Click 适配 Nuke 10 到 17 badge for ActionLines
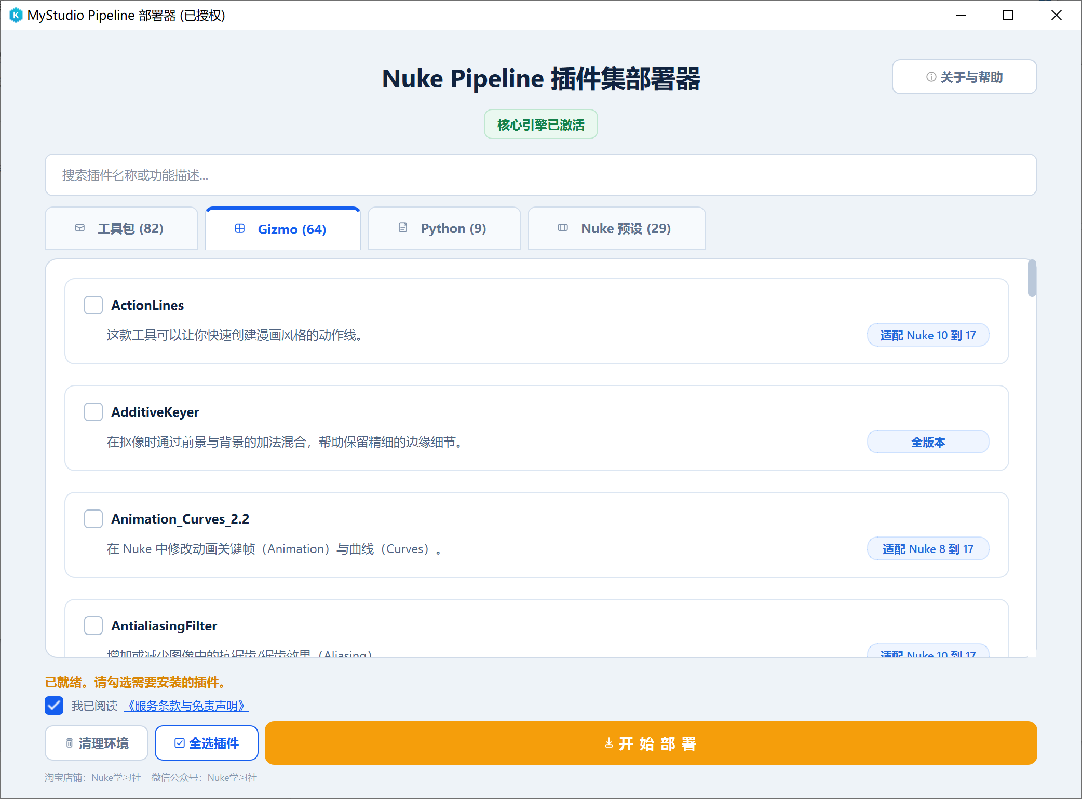 point(928,335)
